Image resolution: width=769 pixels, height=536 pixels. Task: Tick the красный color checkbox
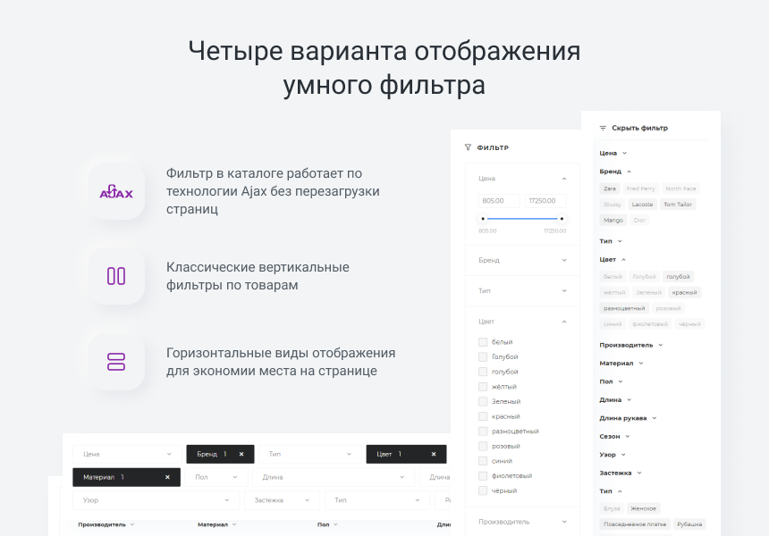pyautogui.click(x=483, y=416)
